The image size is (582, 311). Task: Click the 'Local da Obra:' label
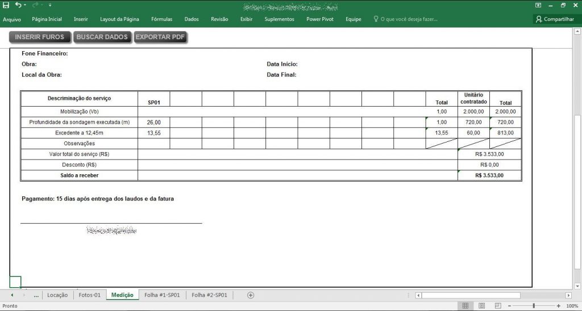[x=41, y=75]
